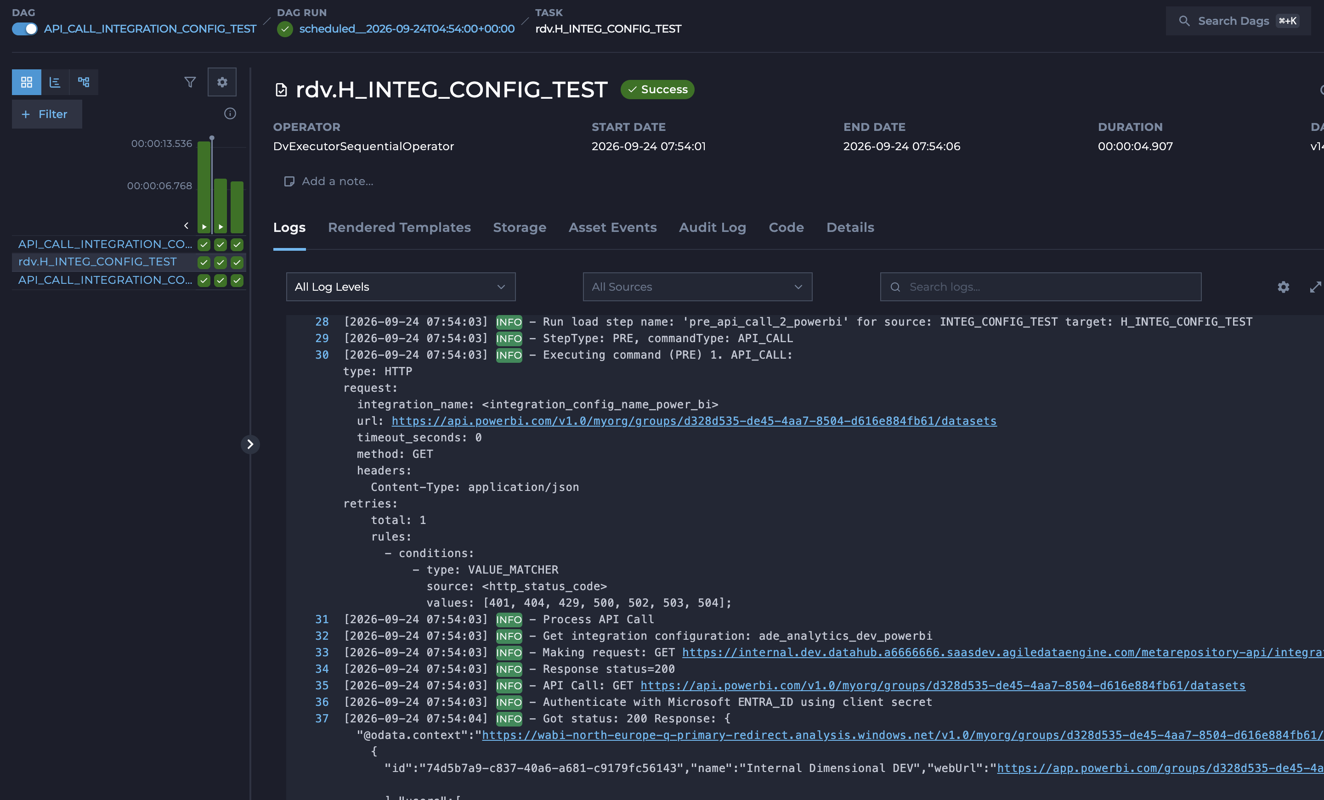Screen dimensions: 1324x800
Task: Click log line number 28
Action: coord(322,322)
